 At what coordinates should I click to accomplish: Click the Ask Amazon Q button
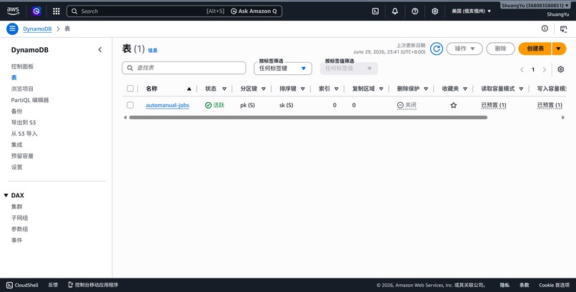(254, 11)
